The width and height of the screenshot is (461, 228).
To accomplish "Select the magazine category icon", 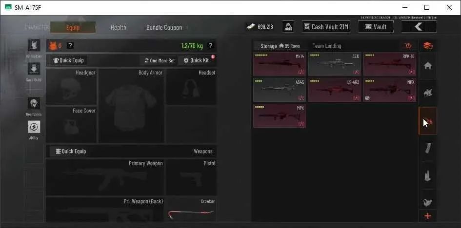I will tap(428, 148).
